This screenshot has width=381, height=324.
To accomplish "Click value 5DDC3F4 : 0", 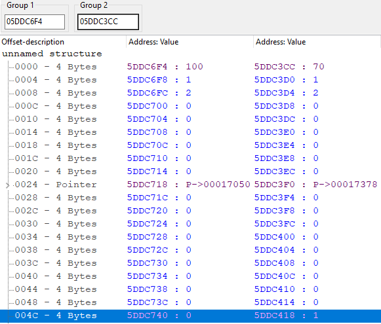I will [286, 198].
